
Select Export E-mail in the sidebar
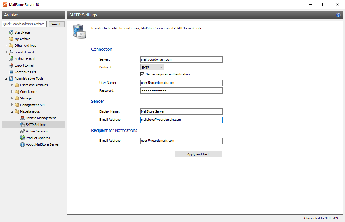pyautogui.click(x=24, y=65)
